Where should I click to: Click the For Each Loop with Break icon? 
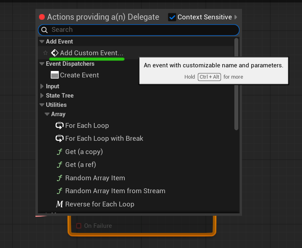[59, 138]
